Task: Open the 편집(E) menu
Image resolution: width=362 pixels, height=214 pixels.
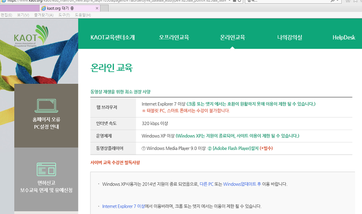Action: 6,15
